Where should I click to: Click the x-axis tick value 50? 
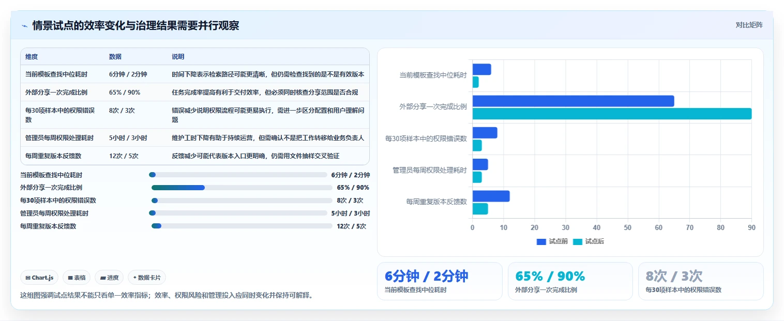627,227
